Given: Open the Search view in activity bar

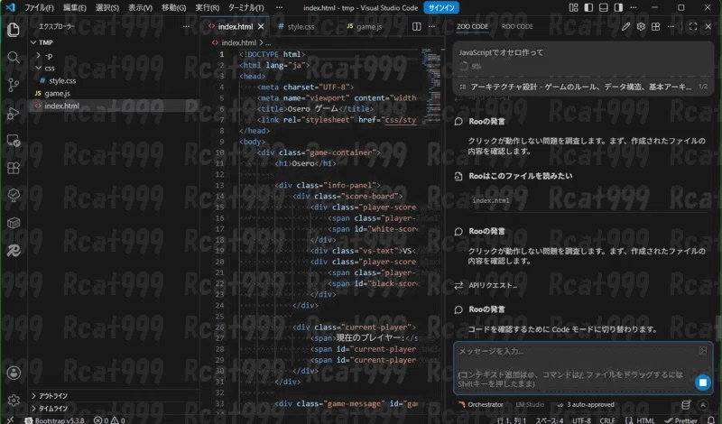Looking at the screenshot, I should 14,57.
